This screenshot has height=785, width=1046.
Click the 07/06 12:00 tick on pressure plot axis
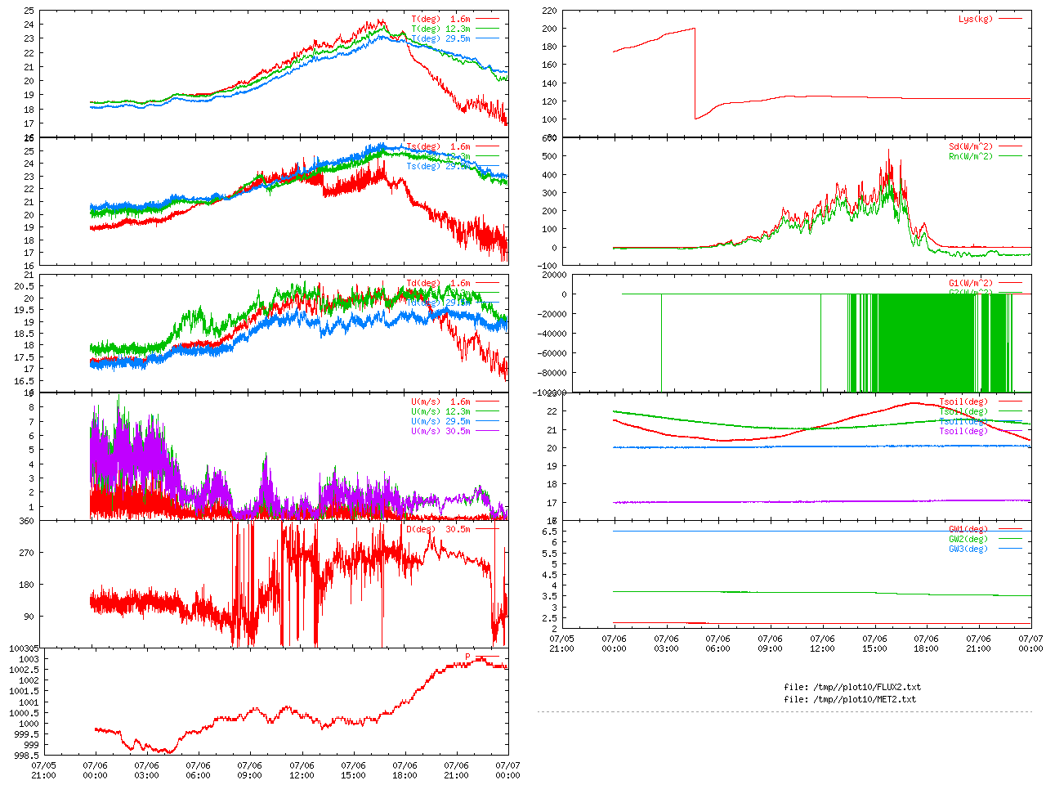click(x=302, y=770)
